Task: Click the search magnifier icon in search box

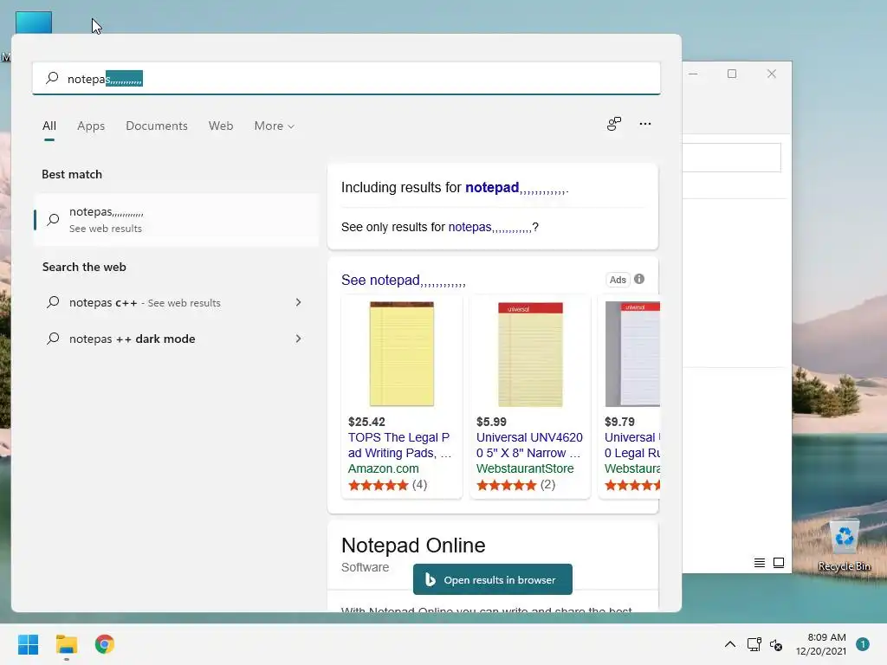Action: pyautogui.click(x=52, y=78)
